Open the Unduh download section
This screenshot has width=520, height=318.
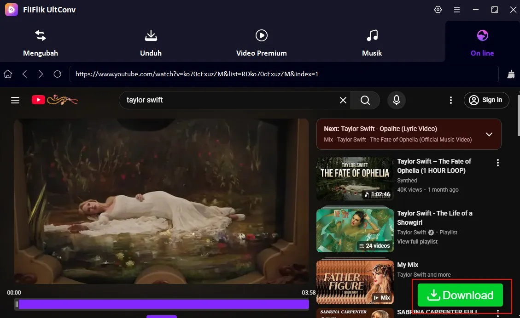click(x=151, y=35)
